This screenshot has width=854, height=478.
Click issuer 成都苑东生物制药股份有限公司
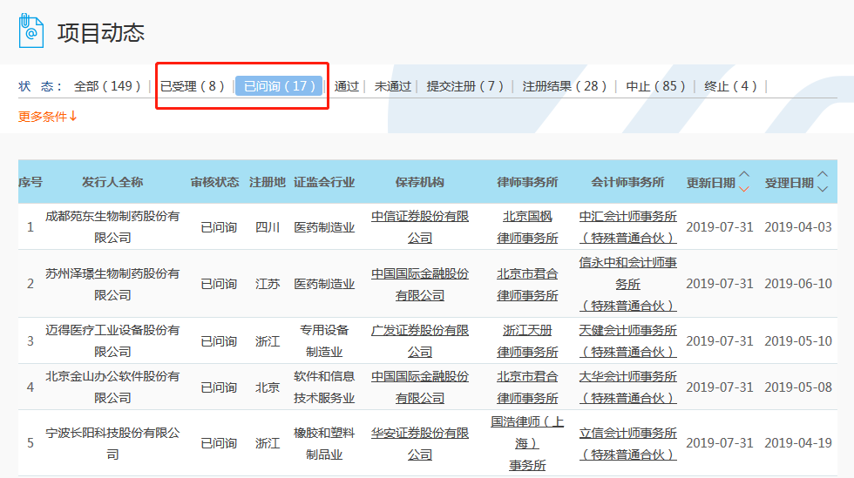(x=112, y=227)
